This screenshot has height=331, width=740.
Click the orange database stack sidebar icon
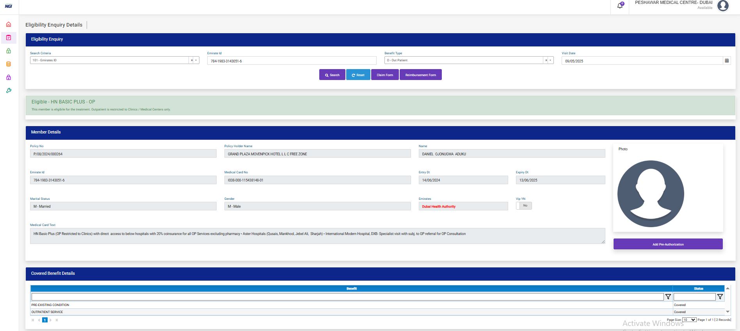(9, 64)
